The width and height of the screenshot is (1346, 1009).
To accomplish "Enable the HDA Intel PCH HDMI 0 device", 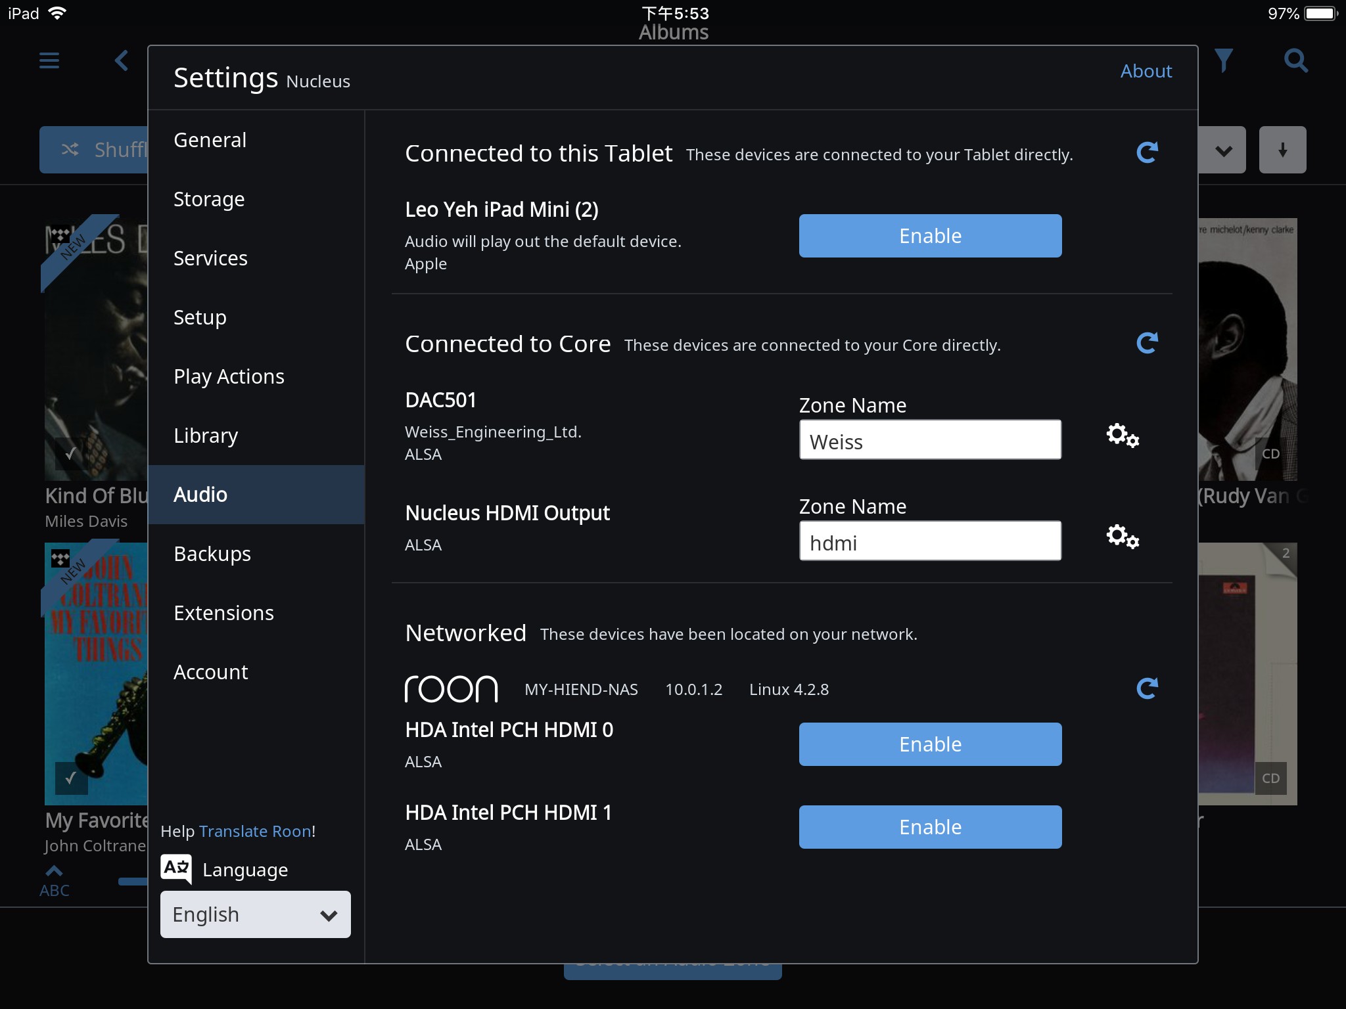I will 930,744.
